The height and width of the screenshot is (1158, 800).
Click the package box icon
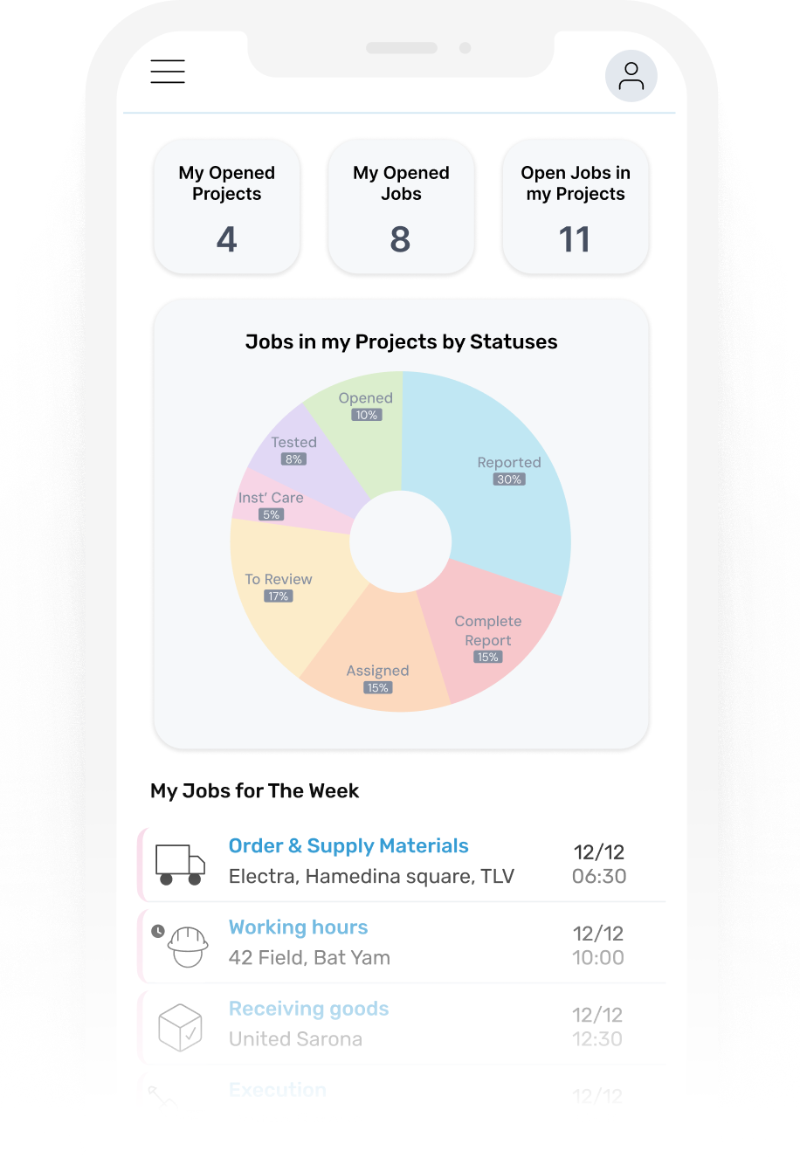(180, 1027)
